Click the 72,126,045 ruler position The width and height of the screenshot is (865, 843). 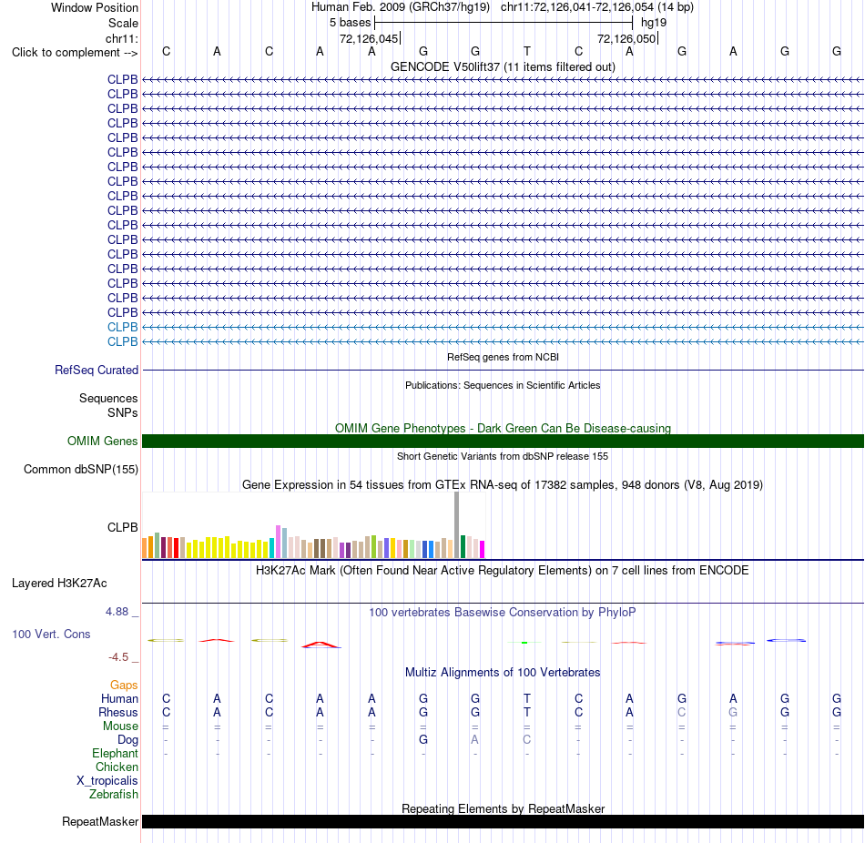point(369,38)
